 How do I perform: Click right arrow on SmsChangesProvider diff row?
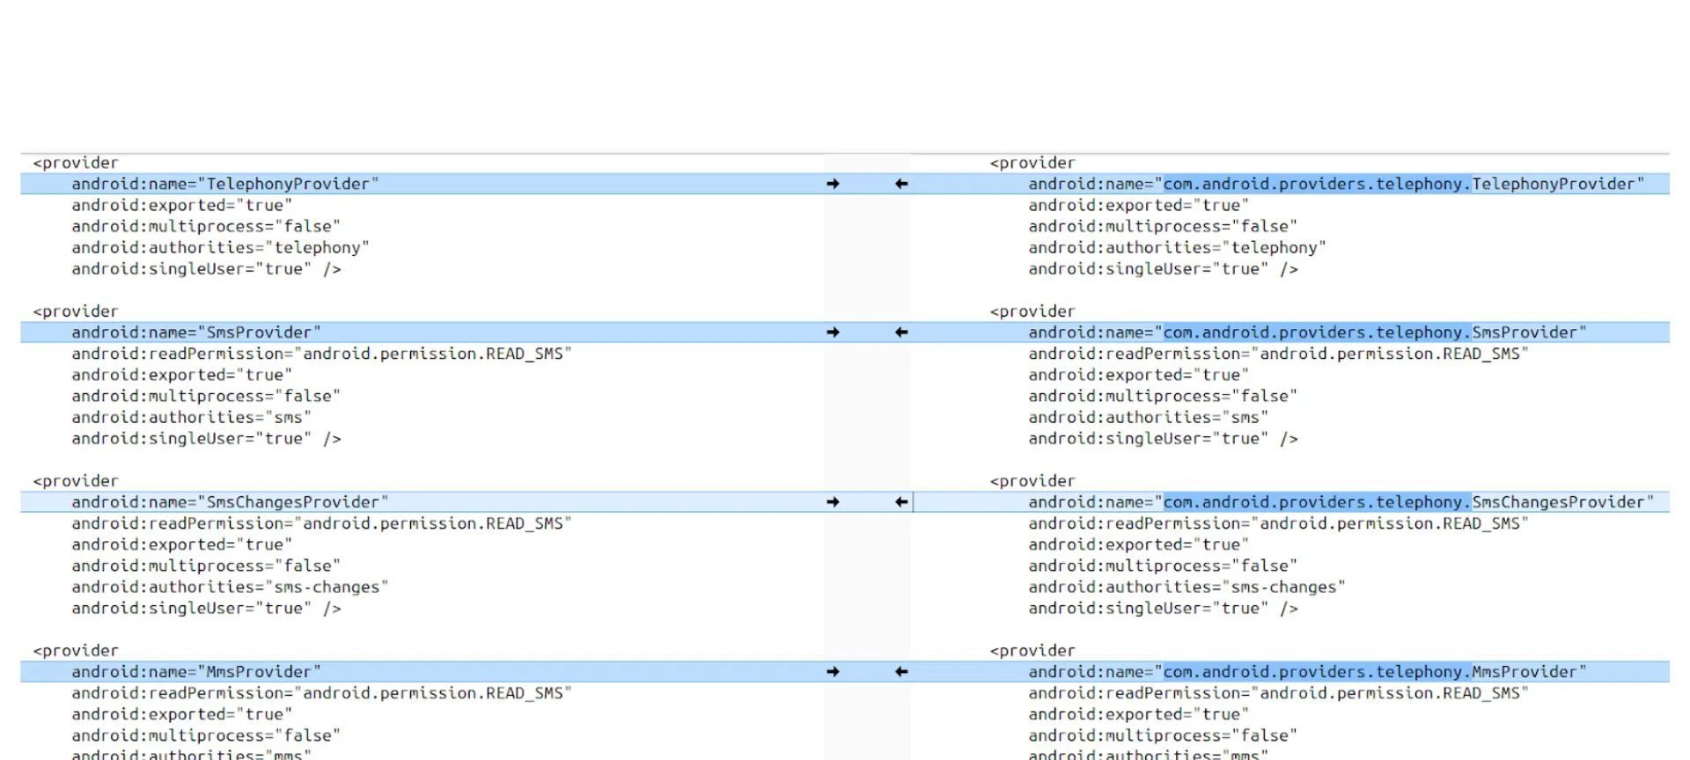click(833, 502)
